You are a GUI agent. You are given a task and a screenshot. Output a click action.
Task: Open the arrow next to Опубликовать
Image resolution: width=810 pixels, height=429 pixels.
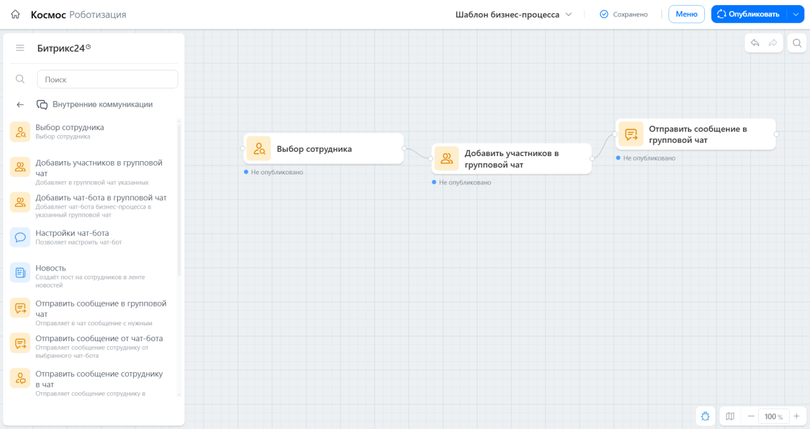[796, 14]
